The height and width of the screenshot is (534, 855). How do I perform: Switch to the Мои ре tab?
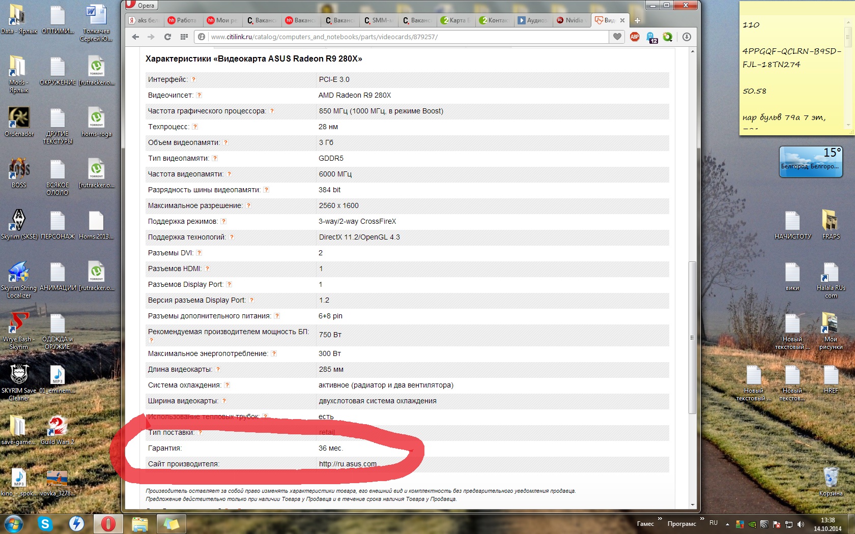tap(221, 20)
